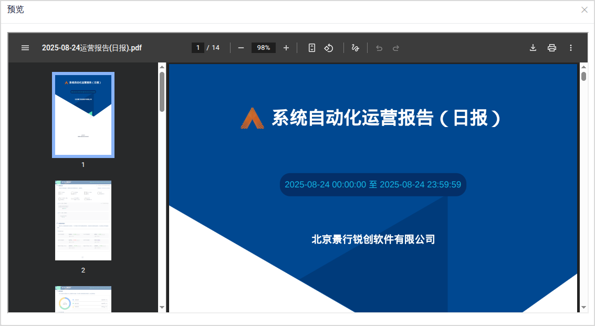The image size is (595, 326).
Task: Select the draw annotation tool
Action: (x=355, y=48)
